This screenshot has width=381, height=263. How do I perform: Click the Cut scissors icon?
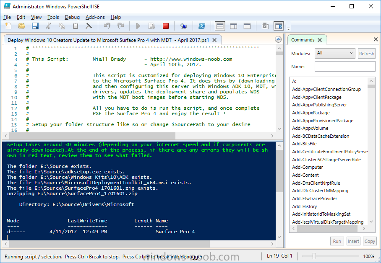pyautogui.click(x=49, y=26)
